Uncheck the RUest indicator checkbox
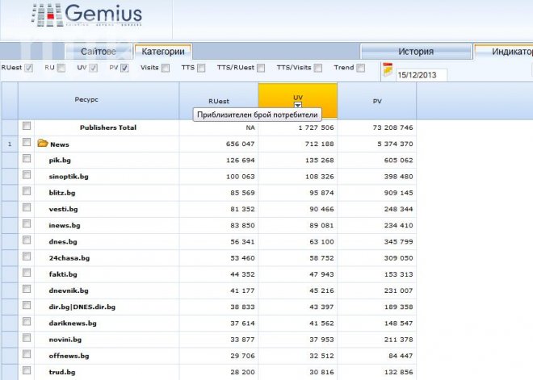The height and width of the screenshot is (380, 533). tap(28, 69)
